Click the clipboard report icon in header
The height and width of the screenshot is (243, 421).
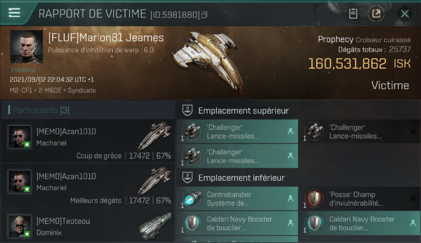[353, 14]
